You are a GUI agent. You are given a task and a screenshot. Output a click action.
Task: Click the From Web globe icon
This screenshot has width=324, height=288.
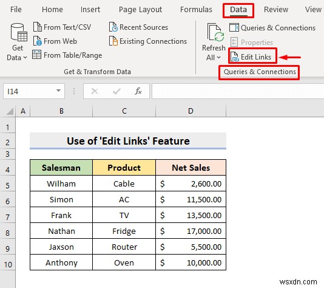[x=38, y=41]
